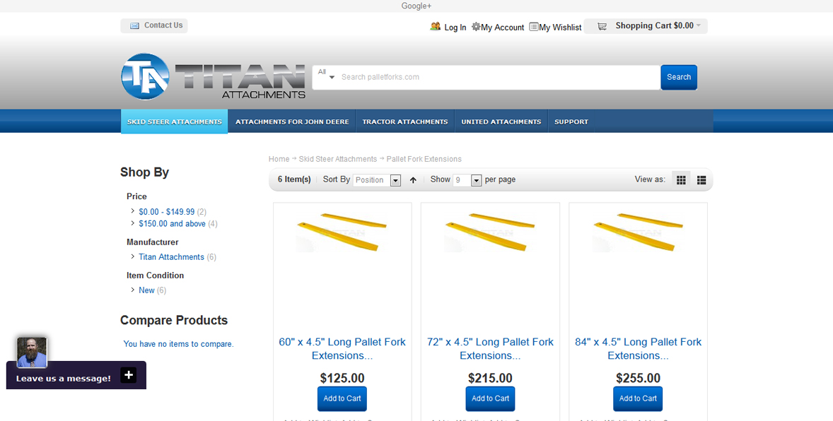Filter by manufacturer Titan Attachments

coord(171,257)
